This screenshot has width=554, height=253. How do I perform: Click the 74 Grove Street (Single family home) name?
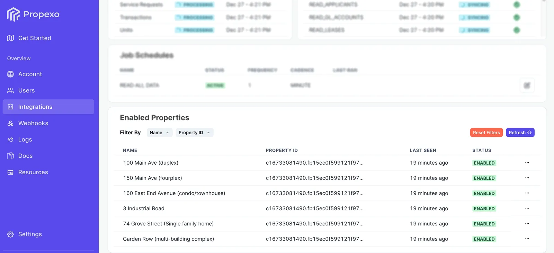(168, 224)
